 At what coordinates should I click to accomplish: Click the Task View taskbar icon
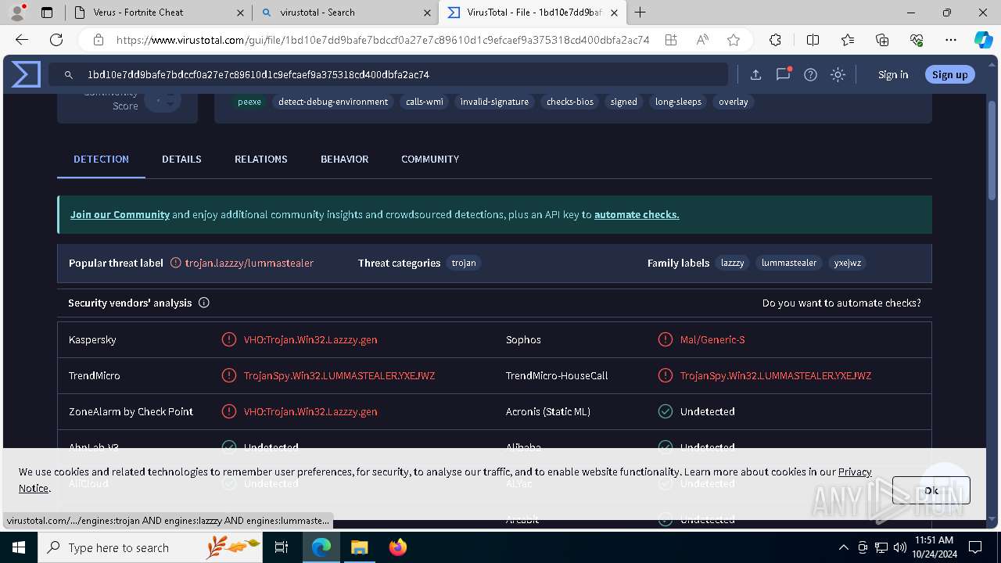(x=282, y=547)
